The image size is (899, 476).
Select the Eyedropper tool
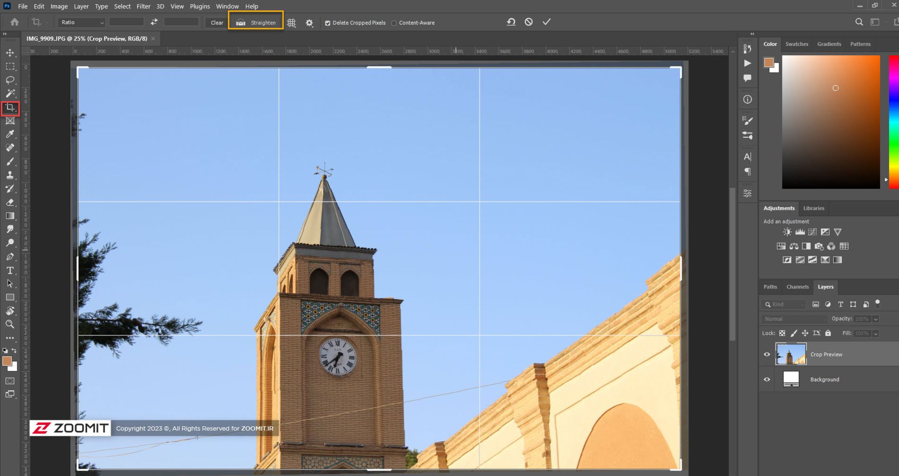point(10,134)
